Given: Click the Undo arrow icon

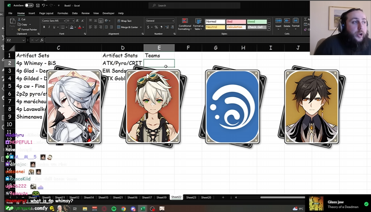Looking at the screenshot, I should point(44,5).
